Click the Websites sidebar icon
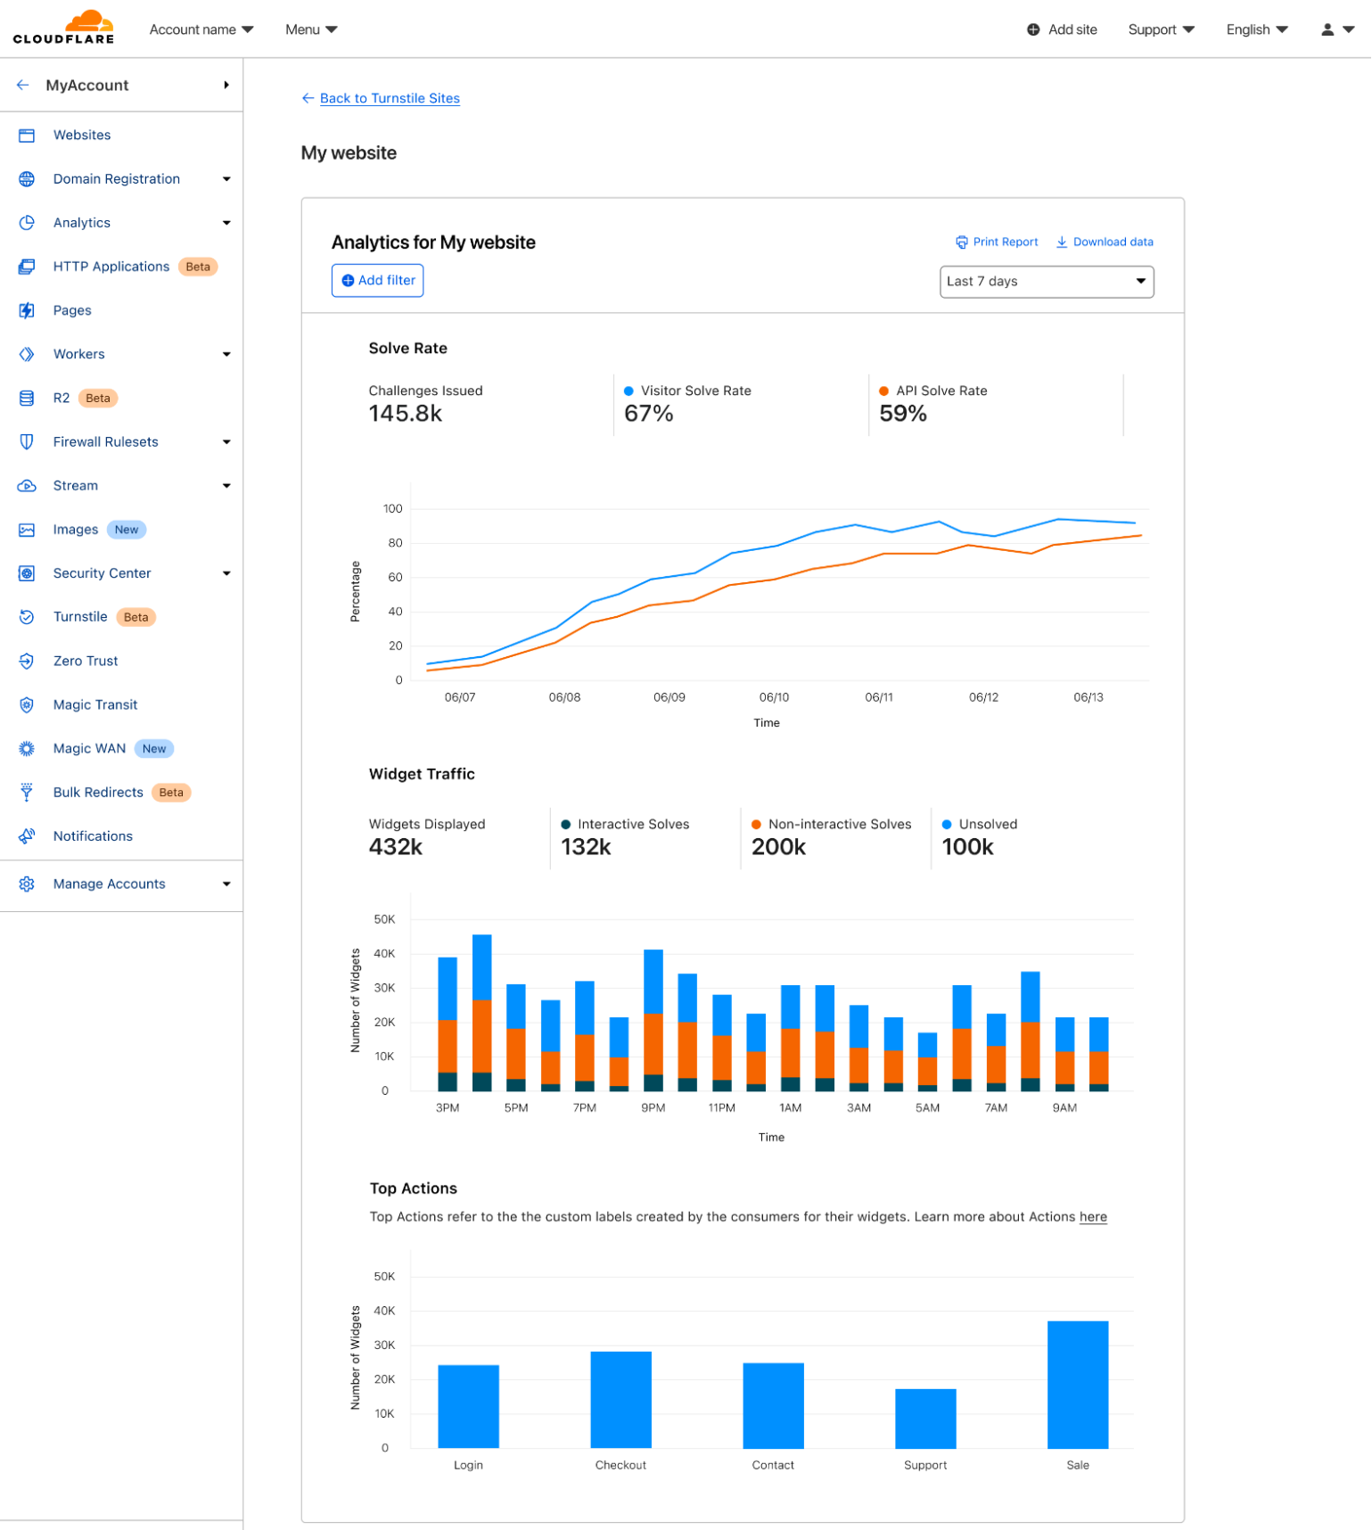Viewport: 1372px width, 1530px height. [x=27, y=136]
